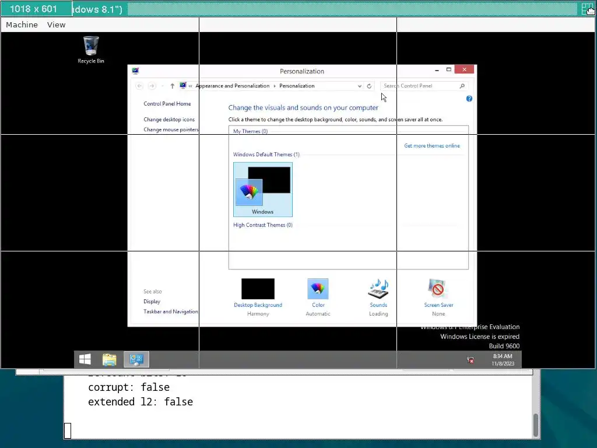597x448 pixels.
Task: Refresh the Personalization address bar
Action: tap(369, 86)
